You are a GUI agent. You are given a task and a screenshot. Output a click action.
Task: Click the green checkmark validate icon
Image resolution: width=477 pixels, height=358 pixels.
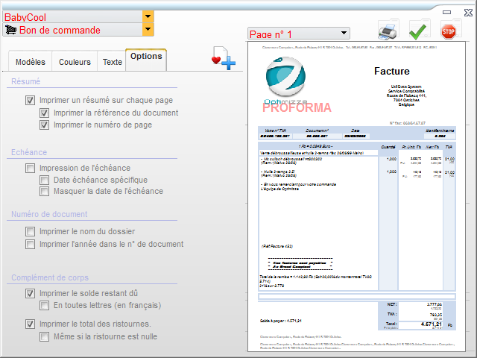(418, 31)
